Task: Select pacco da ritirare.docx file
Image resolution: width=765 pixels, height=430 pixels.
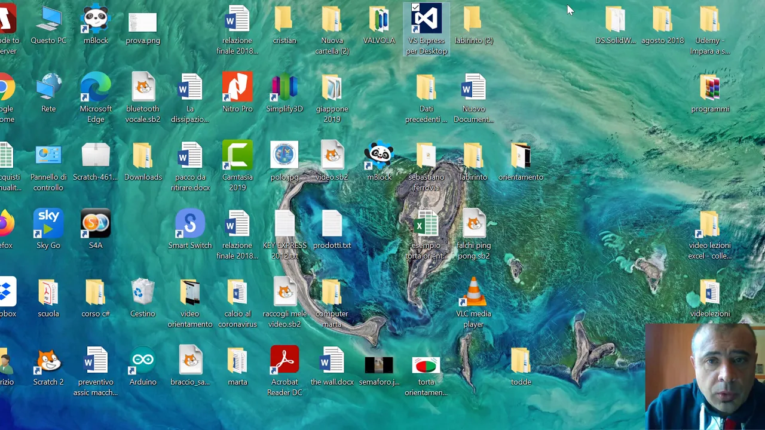Action: pos(190,166)
